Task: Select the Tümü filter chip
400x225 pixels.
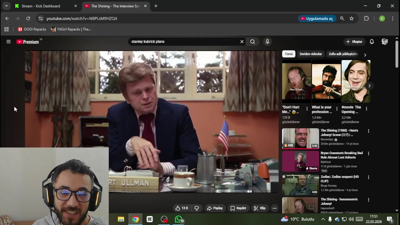Action: [289, 54]
